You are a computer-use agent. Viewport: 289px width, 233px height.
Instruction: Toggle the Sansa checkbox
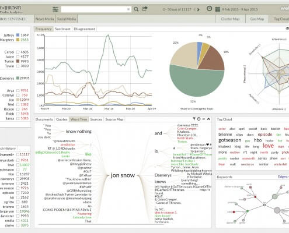point(18,118)
